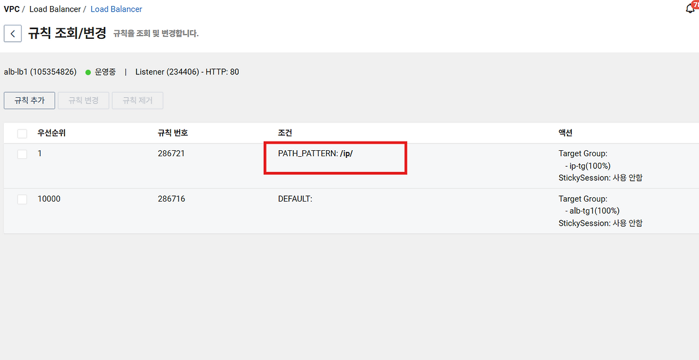This screenshot has height=360, width=699.
Task: Open the notification bell icon
Action: pos(690,8)
